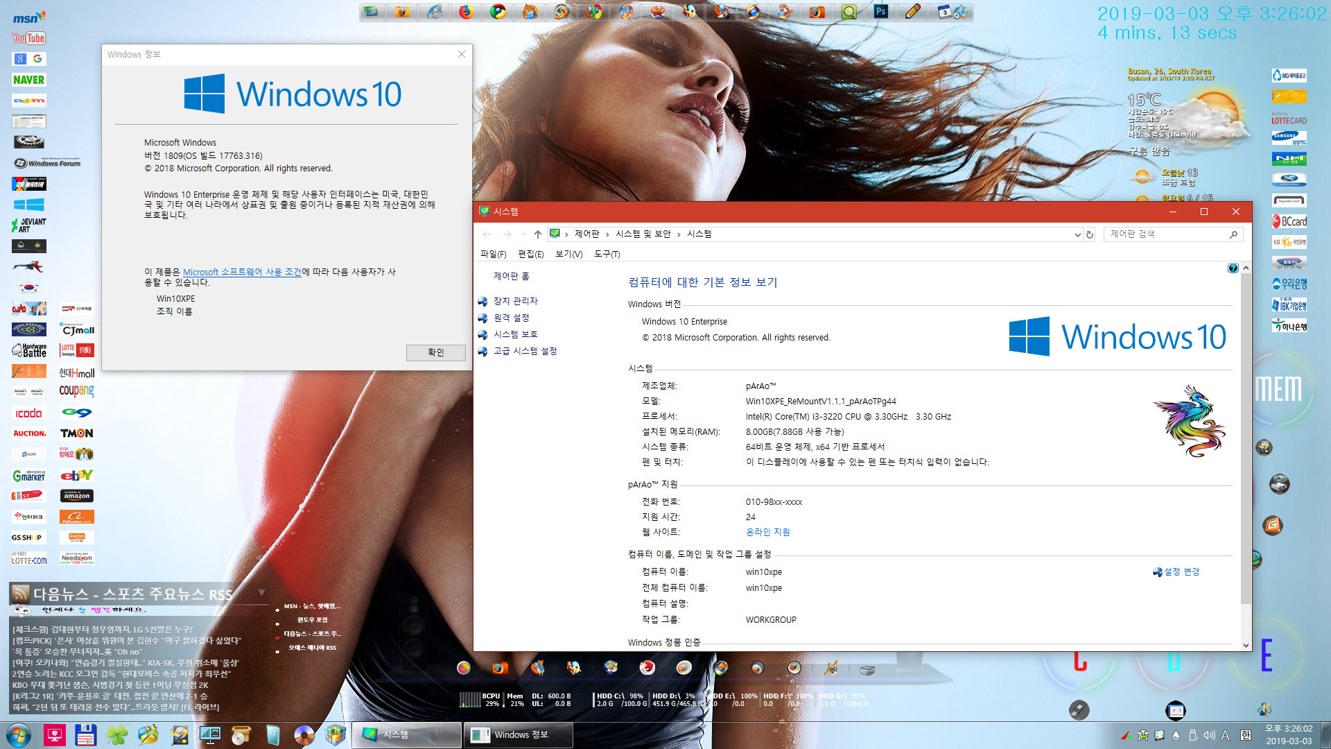This screenshot has width=1331, height=749.
Task: Open the network monitor taskbar icon
Action: 210,735
